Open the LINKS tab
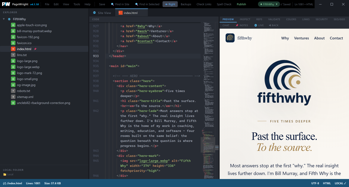Screen dimensions: 349x187 coord(306,19)
